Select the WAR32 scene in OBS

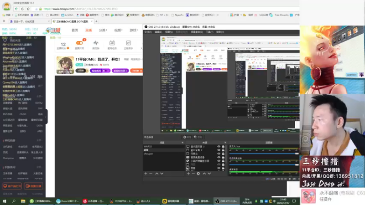click(164, 146)
